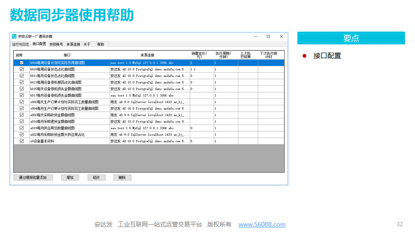This screenshot has height=233, width=415.
Task: Click the 修改 button
Action: pyautogui.click(x=96, y=177)
